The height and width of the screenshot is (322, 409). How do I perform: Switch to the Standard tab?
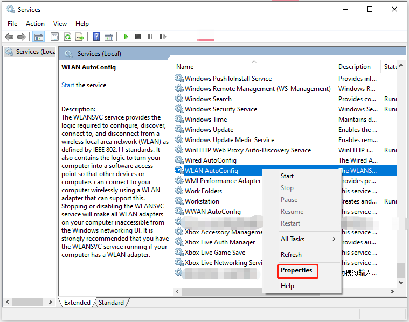111,303
